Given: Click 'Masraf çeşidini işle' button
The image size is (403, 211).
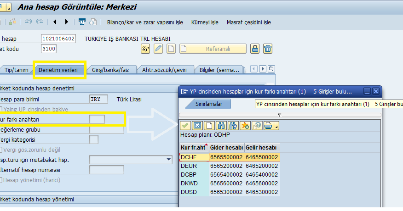Looking at the screenshot, I should 249,22.
